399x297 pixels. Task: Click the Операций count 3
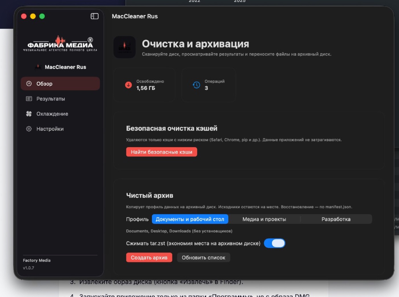[206, 88]
